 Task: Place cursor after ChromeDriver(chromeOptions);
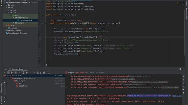tap(96, 37)
